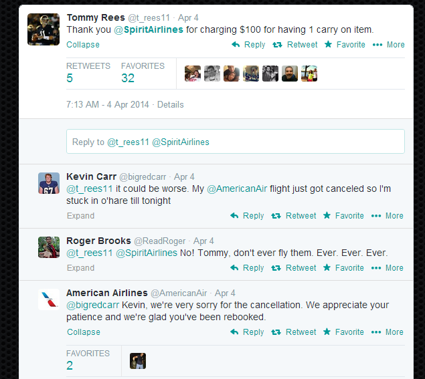Viewport: 425px width, 379px height.
Task: Expand Kevin Carr's tweet
Action: tap(80, 216)
